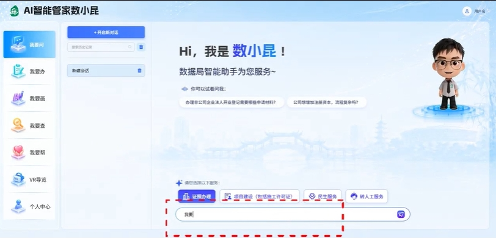The image size is (496, 238).
Task: Start a new chat with +开启新对话
Action: point(106,32)
